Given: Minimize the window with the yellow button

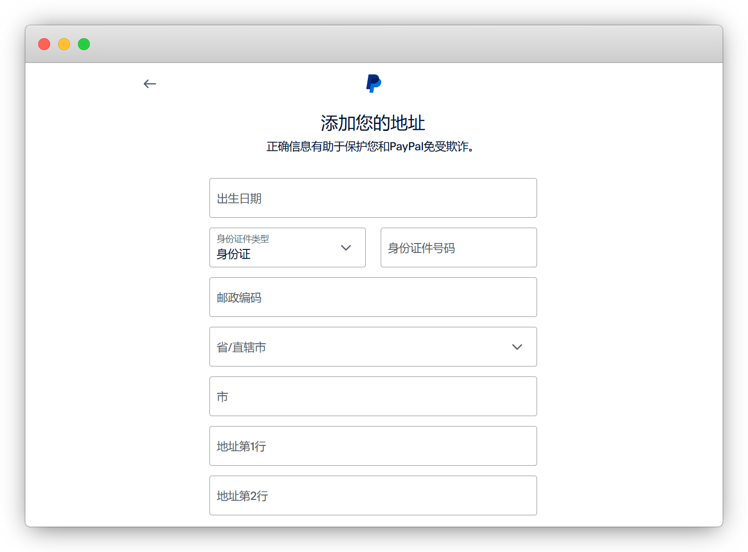Looking at the screenshot, I should point(64,44).
